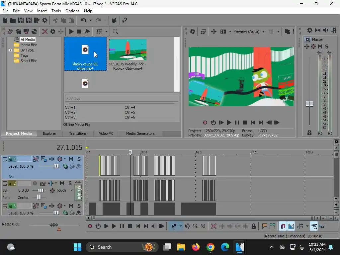Solo audio track 2
Screen dimensions: 340x255
point(70,183)
